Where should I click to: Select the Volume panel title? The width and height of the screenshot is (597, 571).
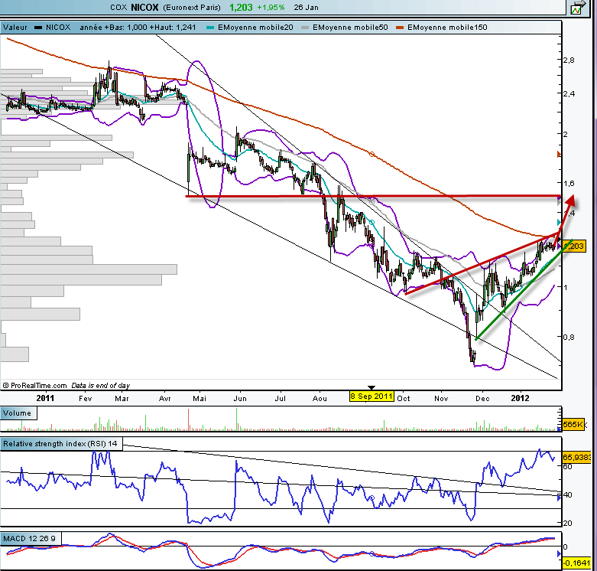point(18,414)
